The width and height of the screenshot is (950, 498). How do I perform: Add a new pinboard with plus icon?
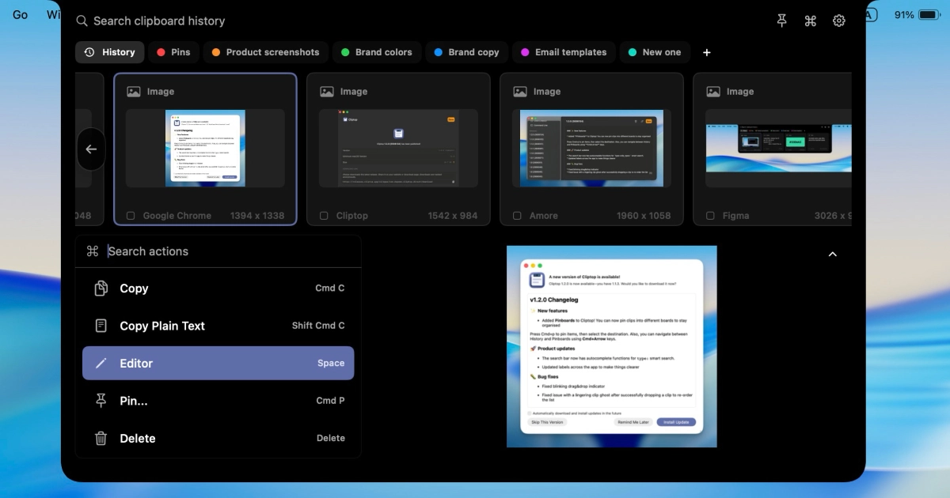(707, 52)
